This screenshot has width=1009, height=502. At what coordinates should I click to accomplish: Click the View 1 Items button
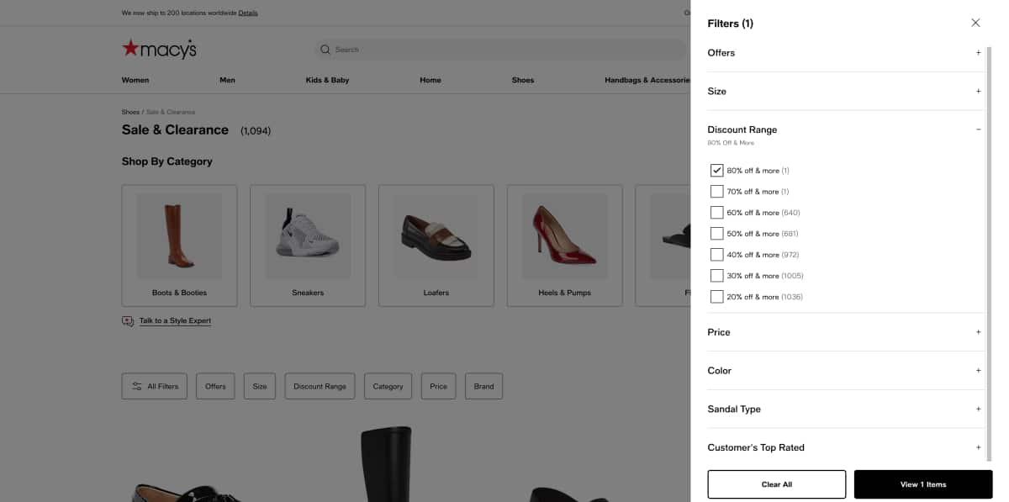(922, 484)
